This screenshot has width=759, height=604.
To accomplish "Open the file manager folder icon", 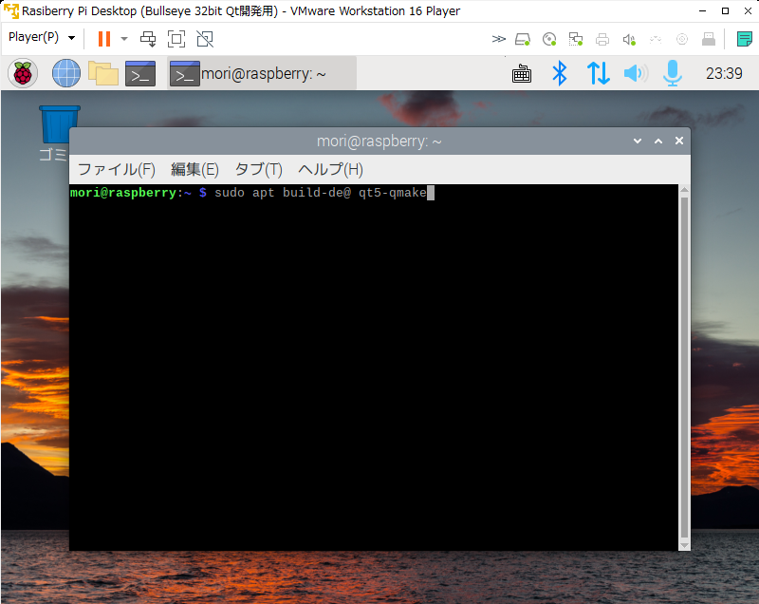I will click(x=103, y=74).
